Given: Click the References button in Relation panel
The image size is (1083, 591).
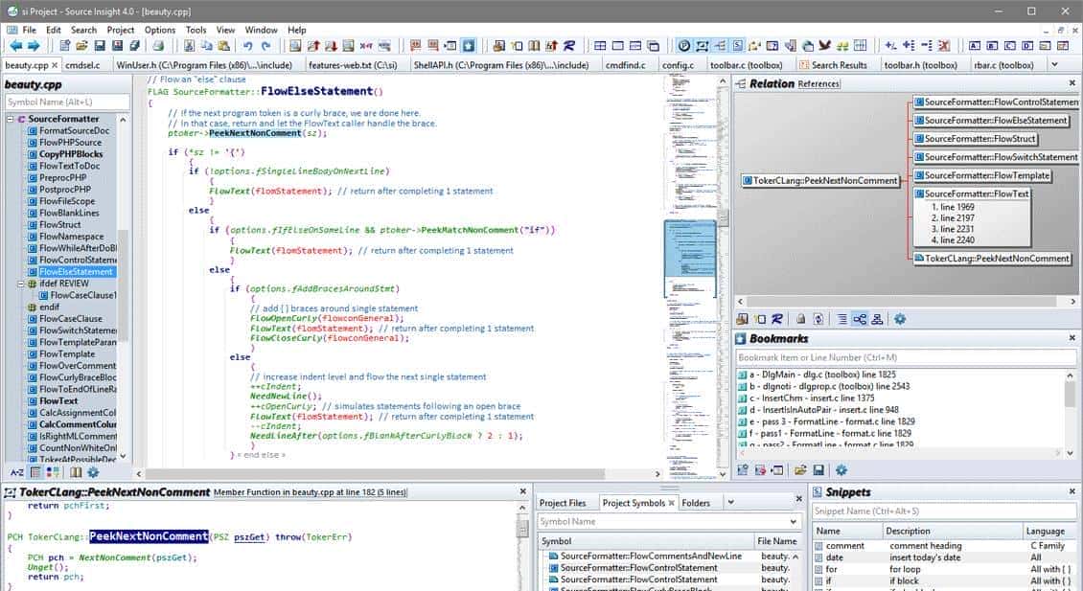Looking at the screenshot, I should (818, 84).
